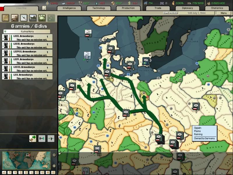The height and width of the screenshot is (175, 233).
Task: Click the Menu button
Action: [x=223, y=13]
